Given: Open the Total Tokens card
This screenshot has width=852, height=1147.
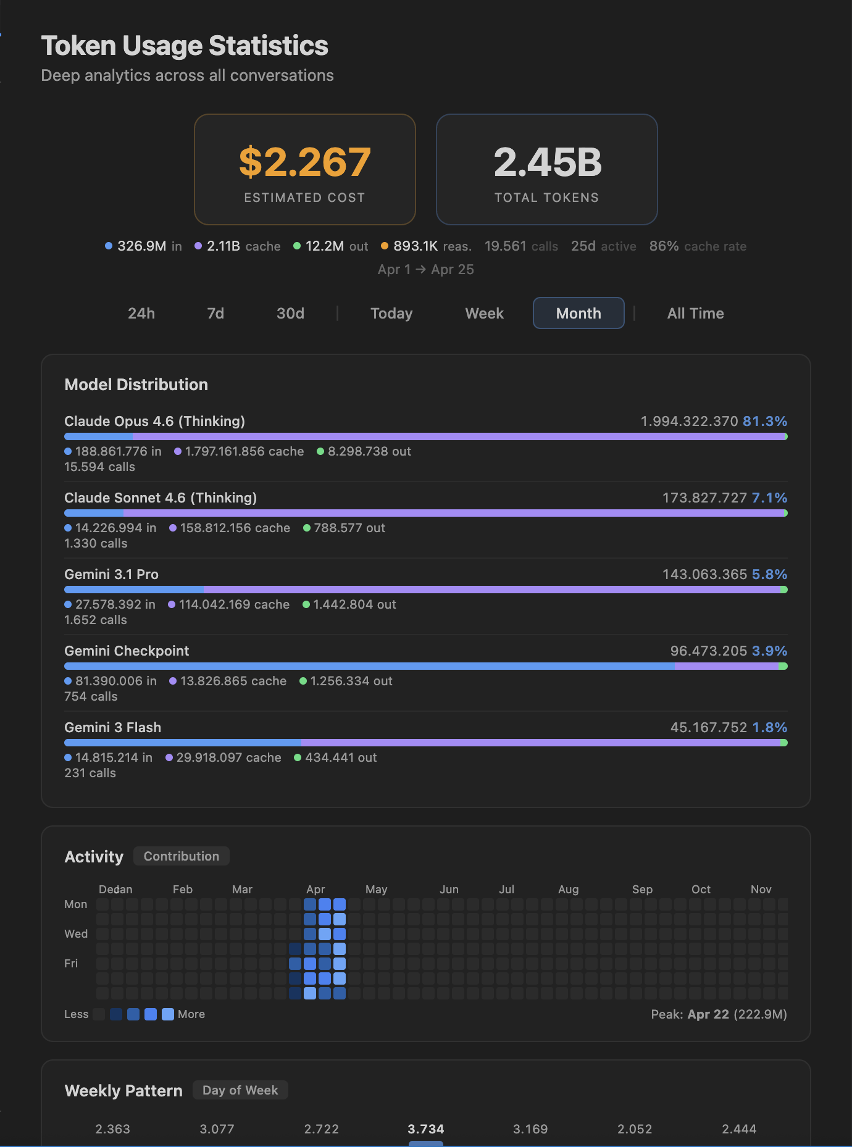Looking at the screenshot, I should click(547, 169).
